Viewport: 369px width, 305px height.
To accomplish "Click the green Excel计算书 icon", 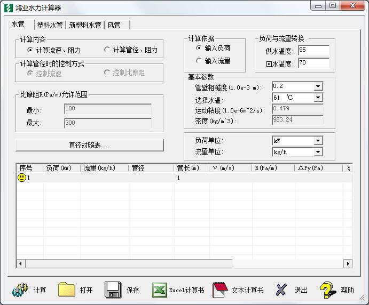I will (x=159, y=290).
